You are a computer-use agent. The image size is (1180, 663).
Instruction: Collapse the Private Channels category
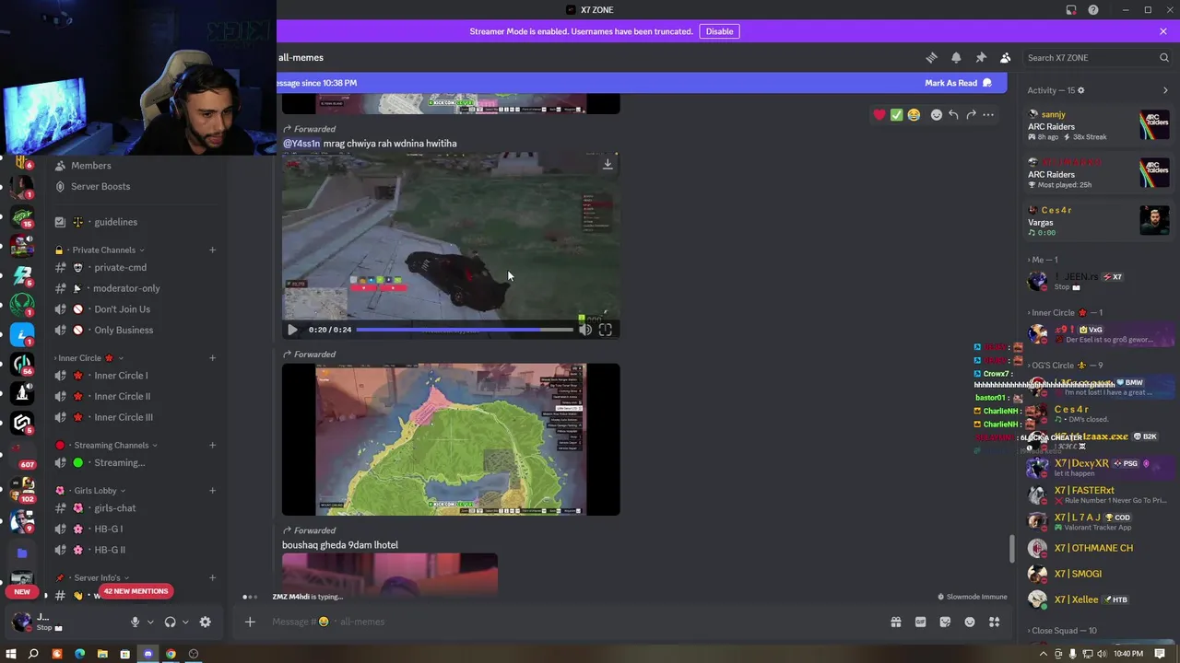104,250
